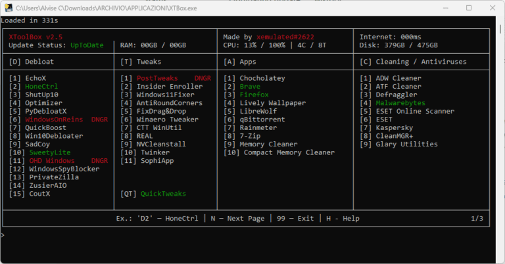Click Insider Enroller tweak
Screen dimensions: 505x264
(x=162, y=87)
